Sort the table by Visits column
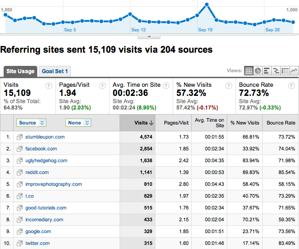299x249 pixels. 144,123
